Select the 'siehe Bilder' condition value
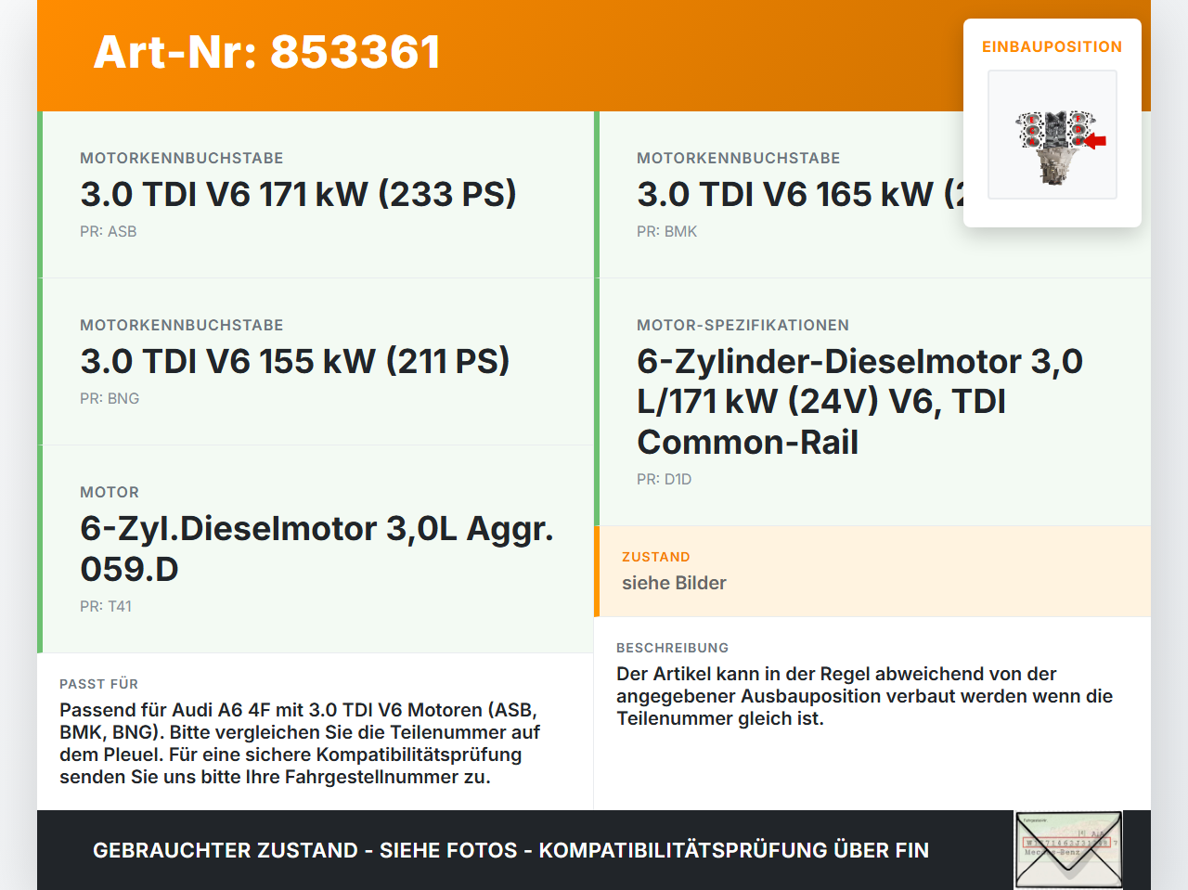This screenshot has width=1188, height=890. coord(674,583)
